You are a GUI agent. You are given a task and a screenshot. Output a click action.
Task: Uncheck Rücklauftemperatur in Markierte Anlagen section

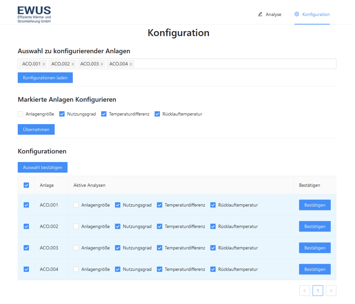point(157,114)
